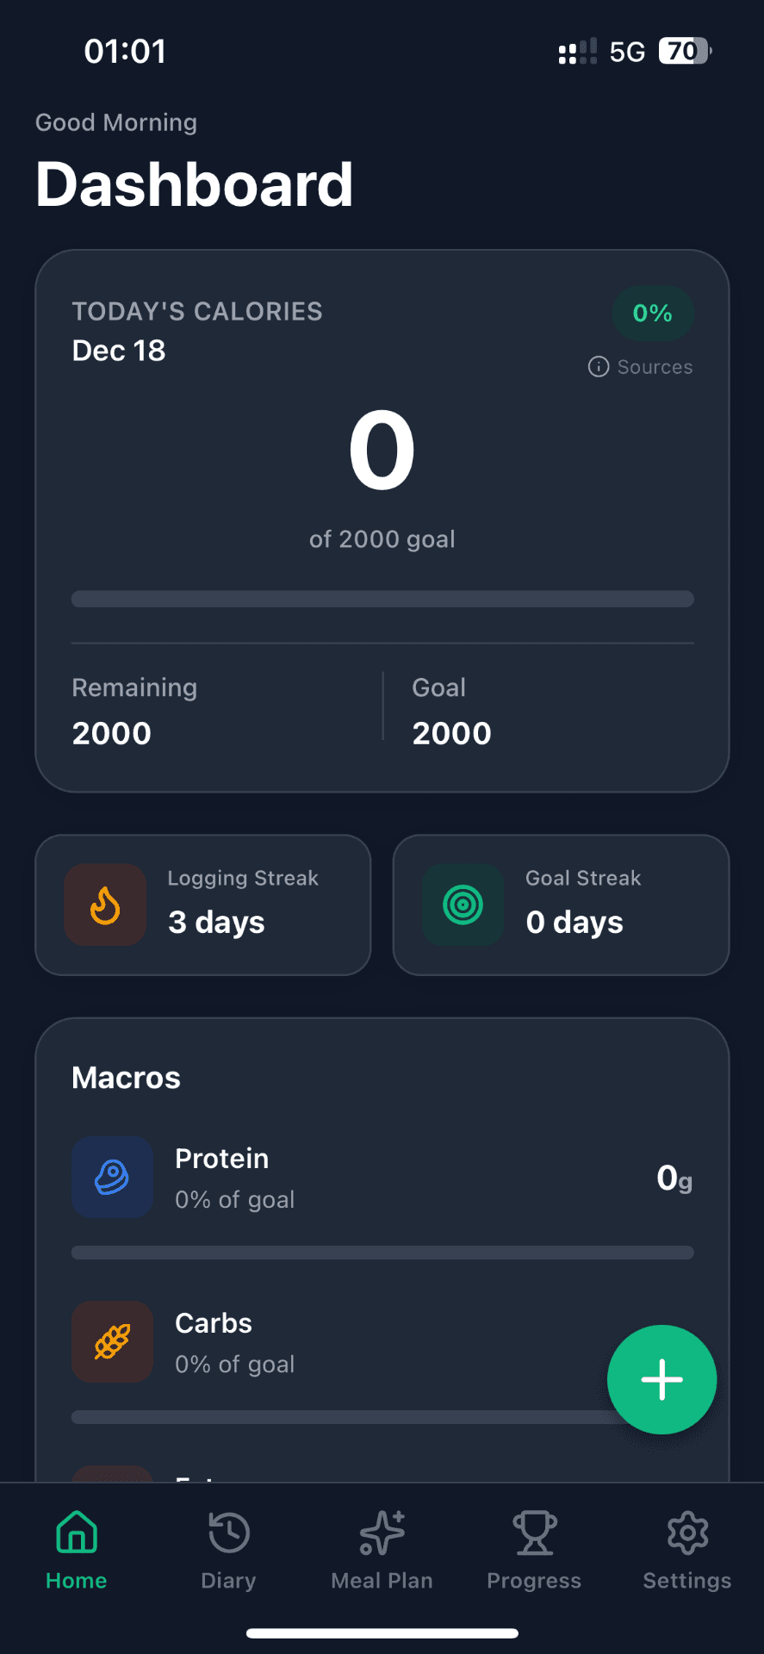
Task: Tap the Sources link text
Action: (x=655, y=367)
